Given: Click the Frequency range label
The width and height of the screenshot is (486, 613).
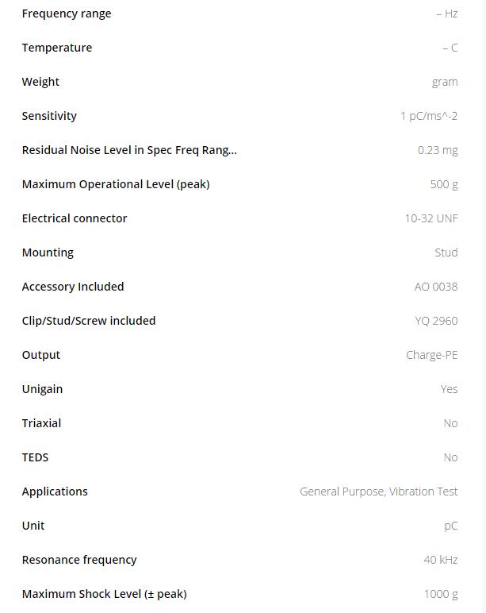Looking at the screenshot, I should pos(67,13).
